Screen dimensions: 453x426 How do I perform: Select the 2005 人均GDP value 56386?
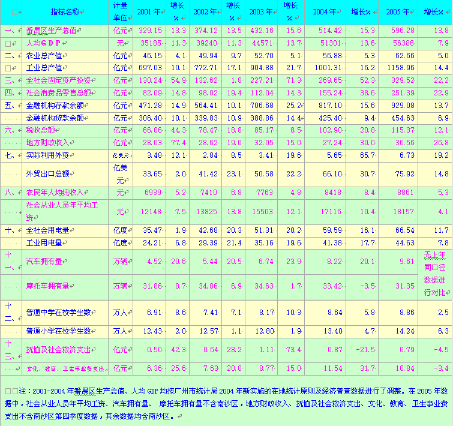pos(403,43)
